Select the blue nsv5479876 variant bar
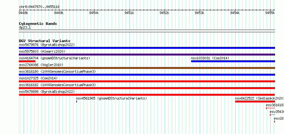Screen dimensions: 284x134 point(147,48)
